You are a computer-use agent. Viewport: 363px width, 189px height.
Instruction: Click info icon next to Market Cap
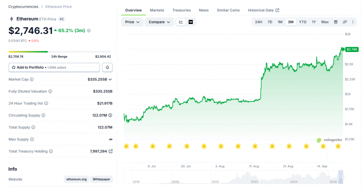click(x=32, y=79)
